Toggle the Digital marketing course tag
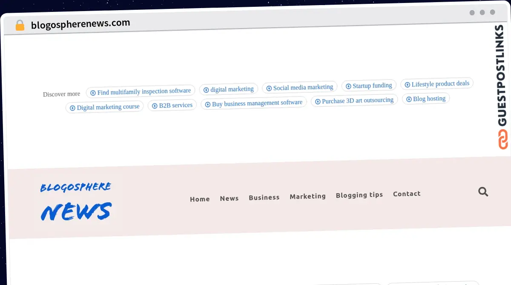The width and height of the screenshot is (511, 285). (104, 107)
